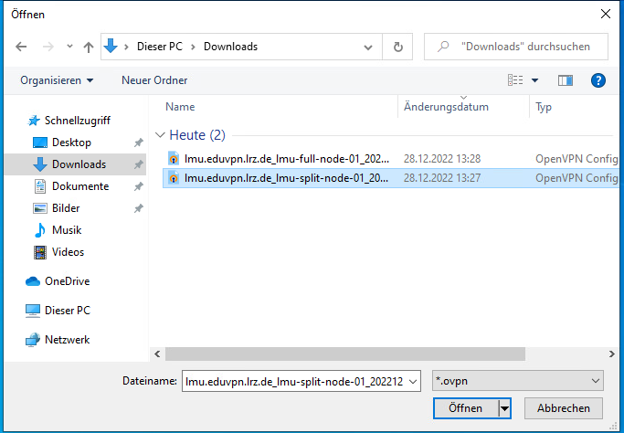Click the full-node OpenVPN file icon
The height and width of the screenshot is (433, 624).
click(x=174, y=158)
